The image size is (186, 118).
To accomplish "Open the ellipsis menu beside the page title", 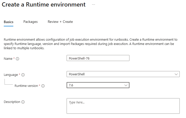I will point(94,5).
